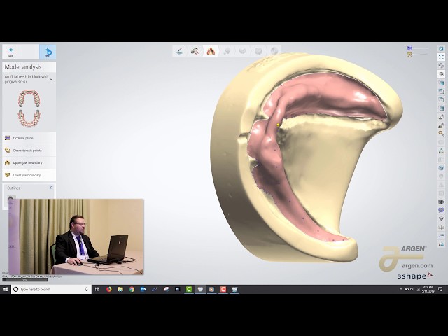Screen dimensions: 448x336
Task: Select the first workflow step in top bar
Action: [x=180, y=51]
